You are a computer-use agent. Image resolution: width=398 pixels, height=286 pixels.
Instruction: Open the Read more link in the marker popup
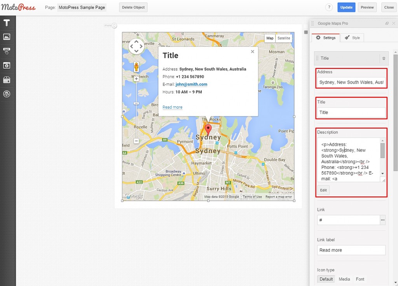coord(172,107)
